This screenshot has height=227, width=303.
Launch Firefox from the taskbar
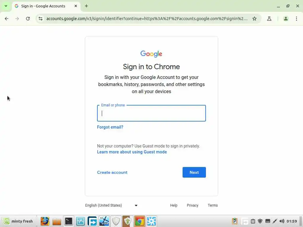point(45,221)
